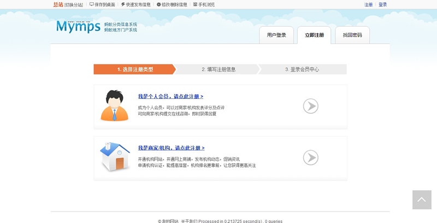Click the 我是商家/机构 registration link

[171, 148]
